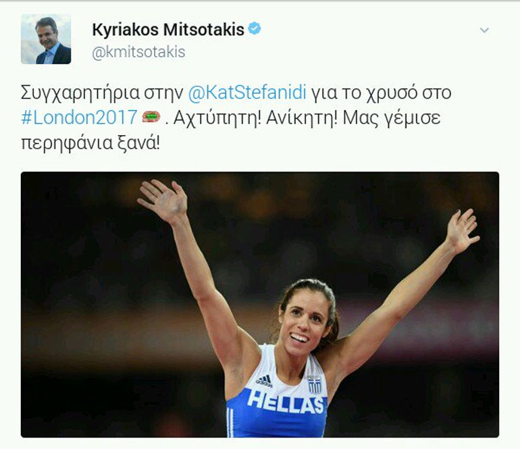Click the athlete's raised hand near hashtag side

coord(163,201)
